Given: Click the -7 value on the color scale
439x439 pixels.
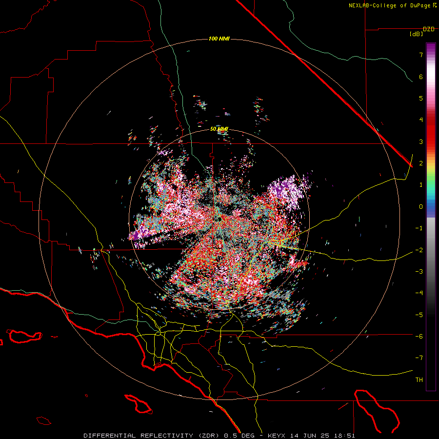Looking at the screenshot, I should (419, 358).
